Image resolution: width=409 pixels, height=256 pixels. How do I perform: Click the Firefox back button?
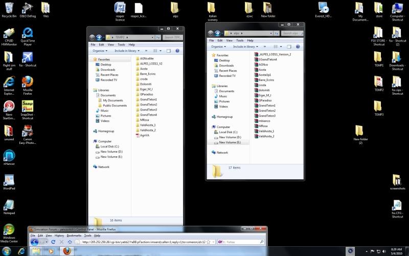[x=35, y=242]
